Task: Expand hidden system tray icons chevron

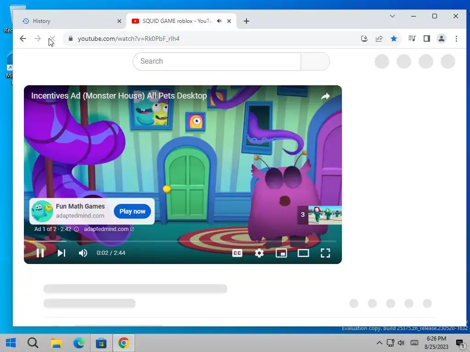Action: (x=379, y=343)
